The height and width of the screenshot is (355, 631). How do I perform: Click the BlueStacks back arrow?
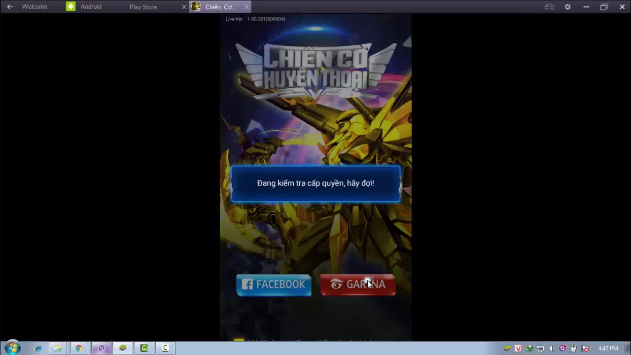10,7
